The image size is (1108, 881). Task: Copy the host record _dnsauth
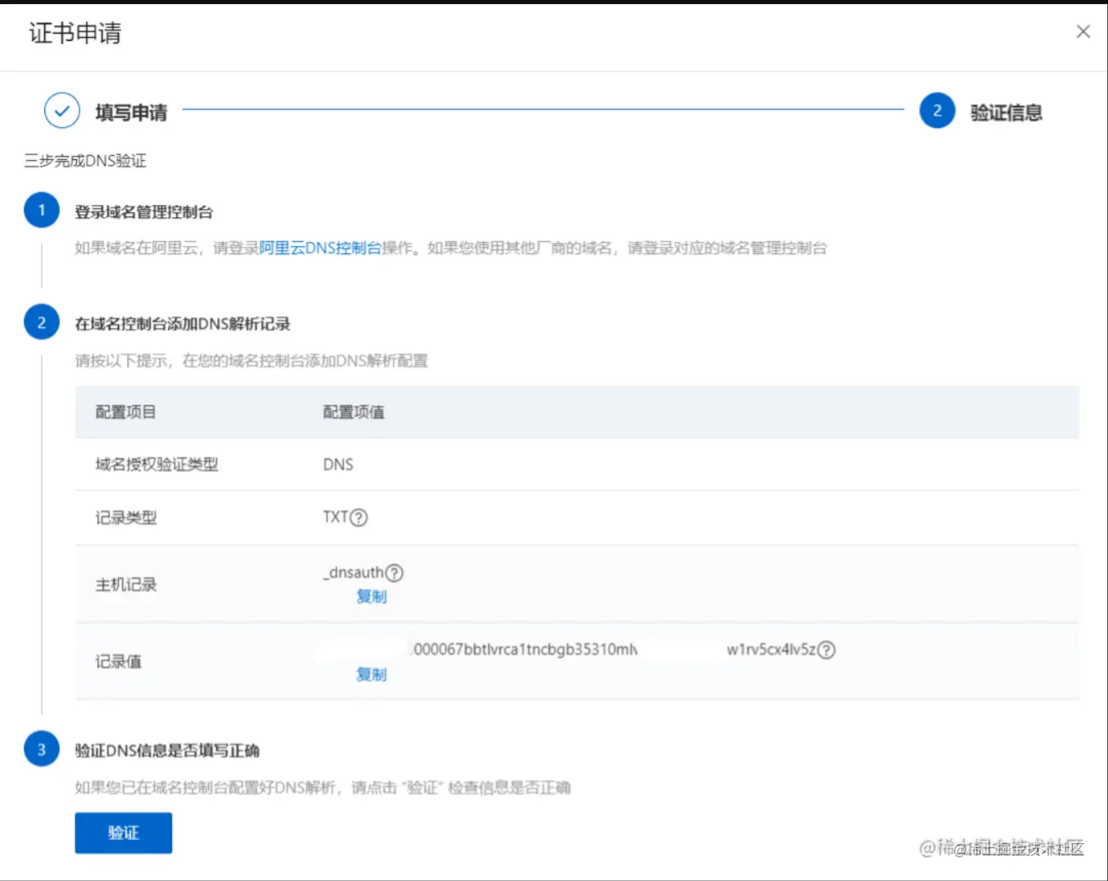point(371,597)
